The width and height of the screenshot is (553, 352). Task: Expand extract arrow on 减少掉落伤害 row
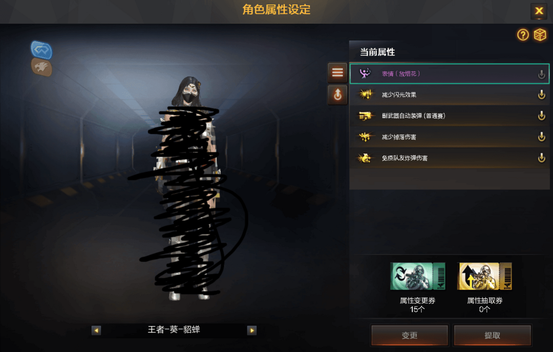541,137
